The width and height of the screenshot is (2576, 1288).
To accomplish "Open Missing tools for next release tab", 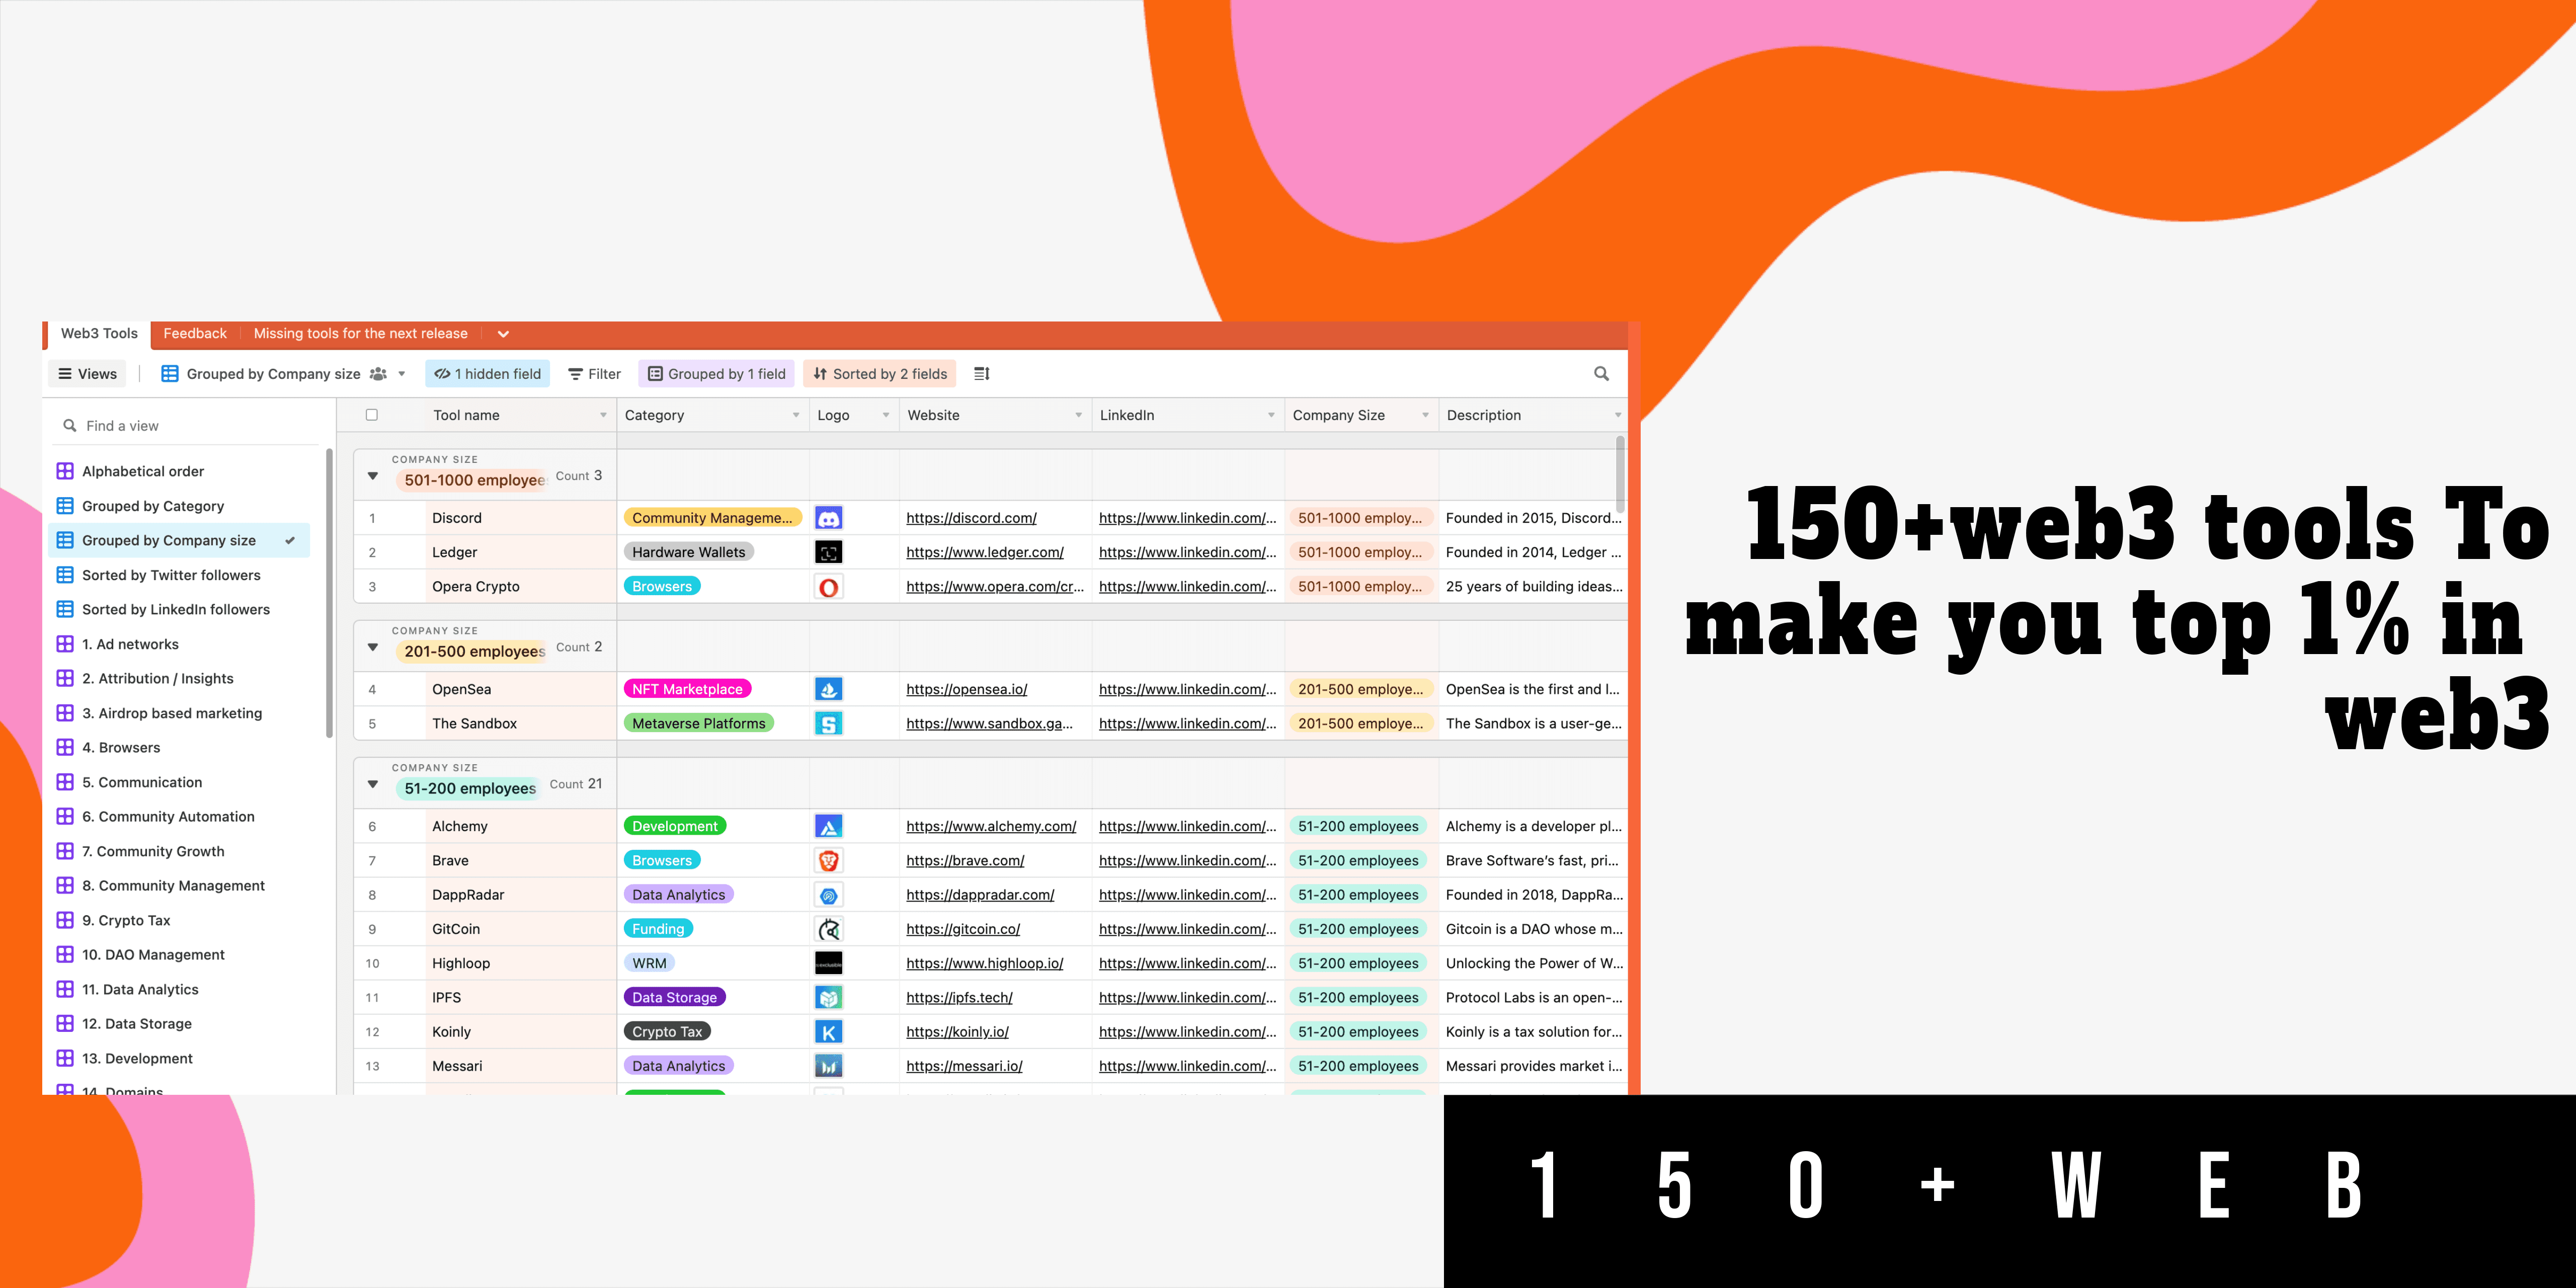I will (360, 334).
